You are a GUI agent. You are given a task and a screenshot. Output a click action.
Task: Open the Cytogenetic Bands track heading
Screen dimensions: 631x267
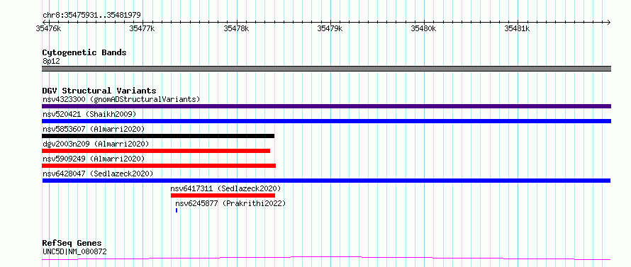pos(84,52)
